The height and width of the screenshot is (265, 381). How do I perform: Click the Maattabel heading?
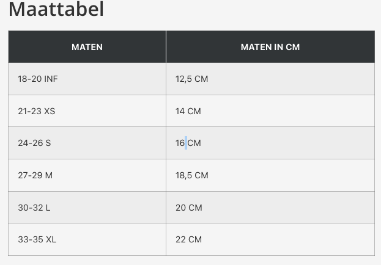pyautogui.click(x=56, y=9)
